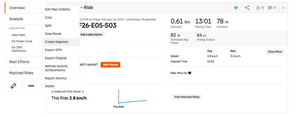Open Est Power Curve link
The image size is (298, 116).
click(x=22, y=41)
